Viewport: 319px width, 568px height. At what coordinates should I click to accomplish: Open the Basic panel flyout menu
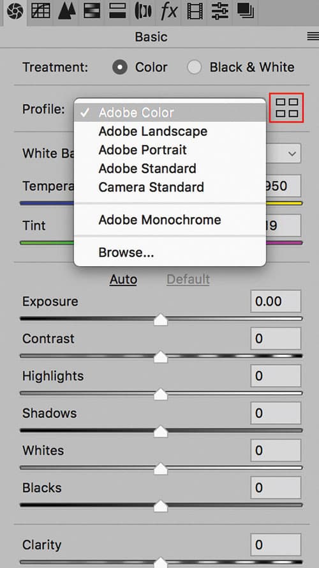313,36
